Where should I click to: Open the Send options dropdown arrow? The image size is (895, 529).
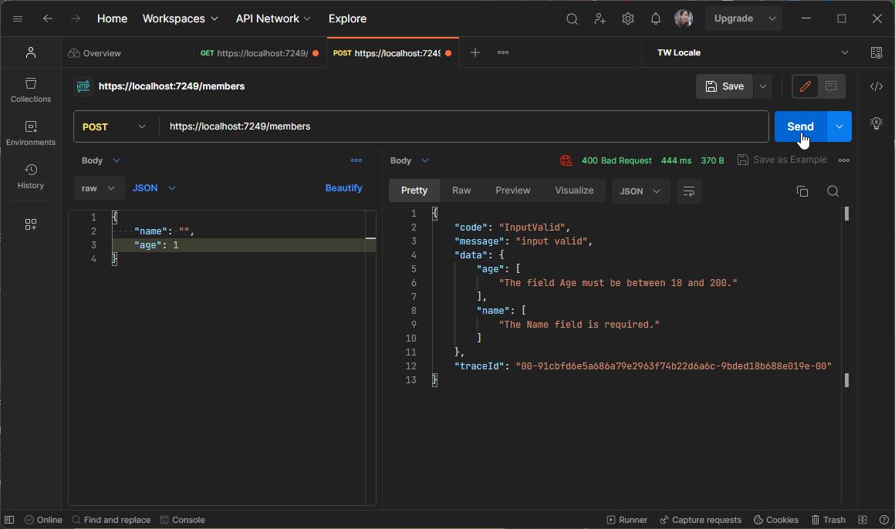(x=839, y=126)
